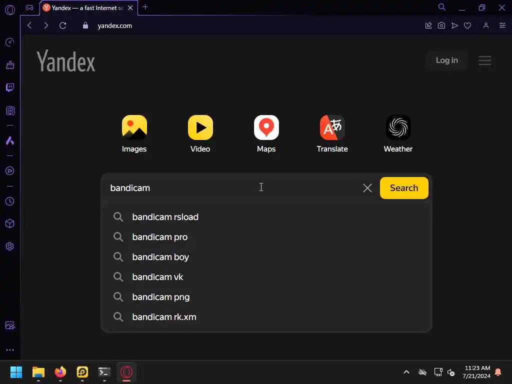Open the Player icon in sidebar

tap(10, 171)
